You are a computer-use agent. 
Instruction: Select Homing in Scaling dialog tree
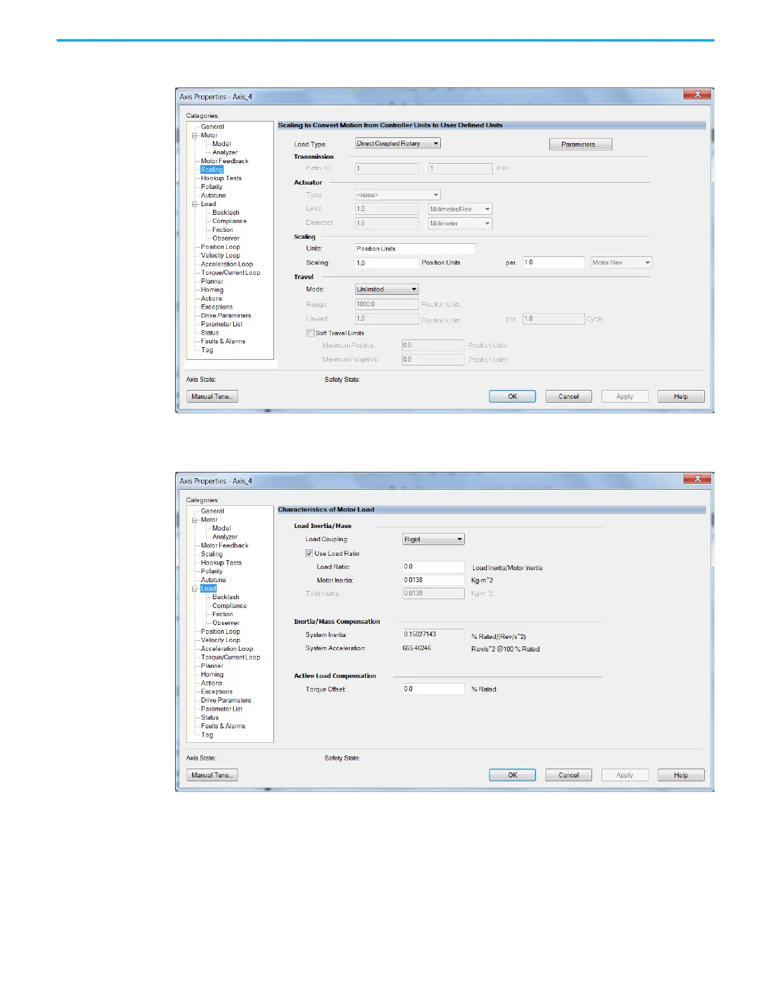pos(212,290)
